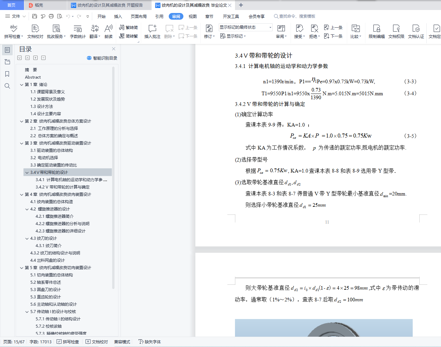The width and height of the screenshot is (441, 347).
Task: Convert text with 简转繁
Action: coord(128,36)
